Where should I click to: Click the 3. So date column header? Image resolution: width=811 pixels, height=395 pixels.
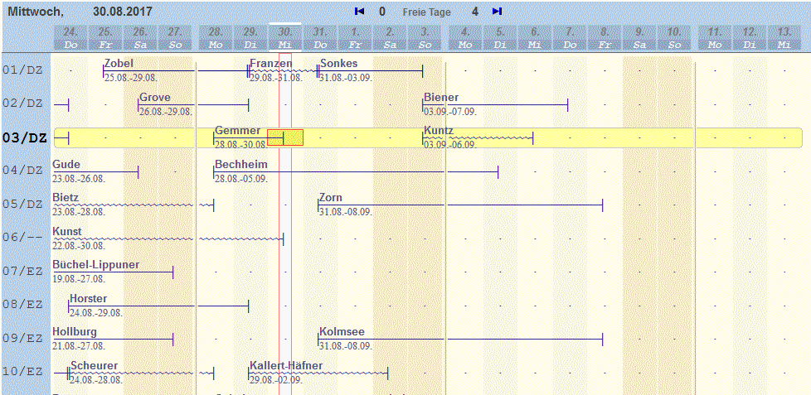(x=425, y=37)
